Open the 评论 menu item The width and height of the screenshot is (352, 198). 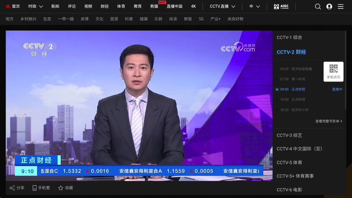[x=72, y=6]
